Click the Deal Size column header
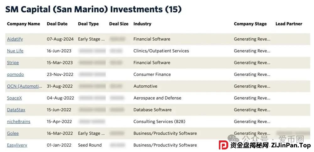Image resolution: width=314 pixels, height=152 pixels. coord(119,24)
